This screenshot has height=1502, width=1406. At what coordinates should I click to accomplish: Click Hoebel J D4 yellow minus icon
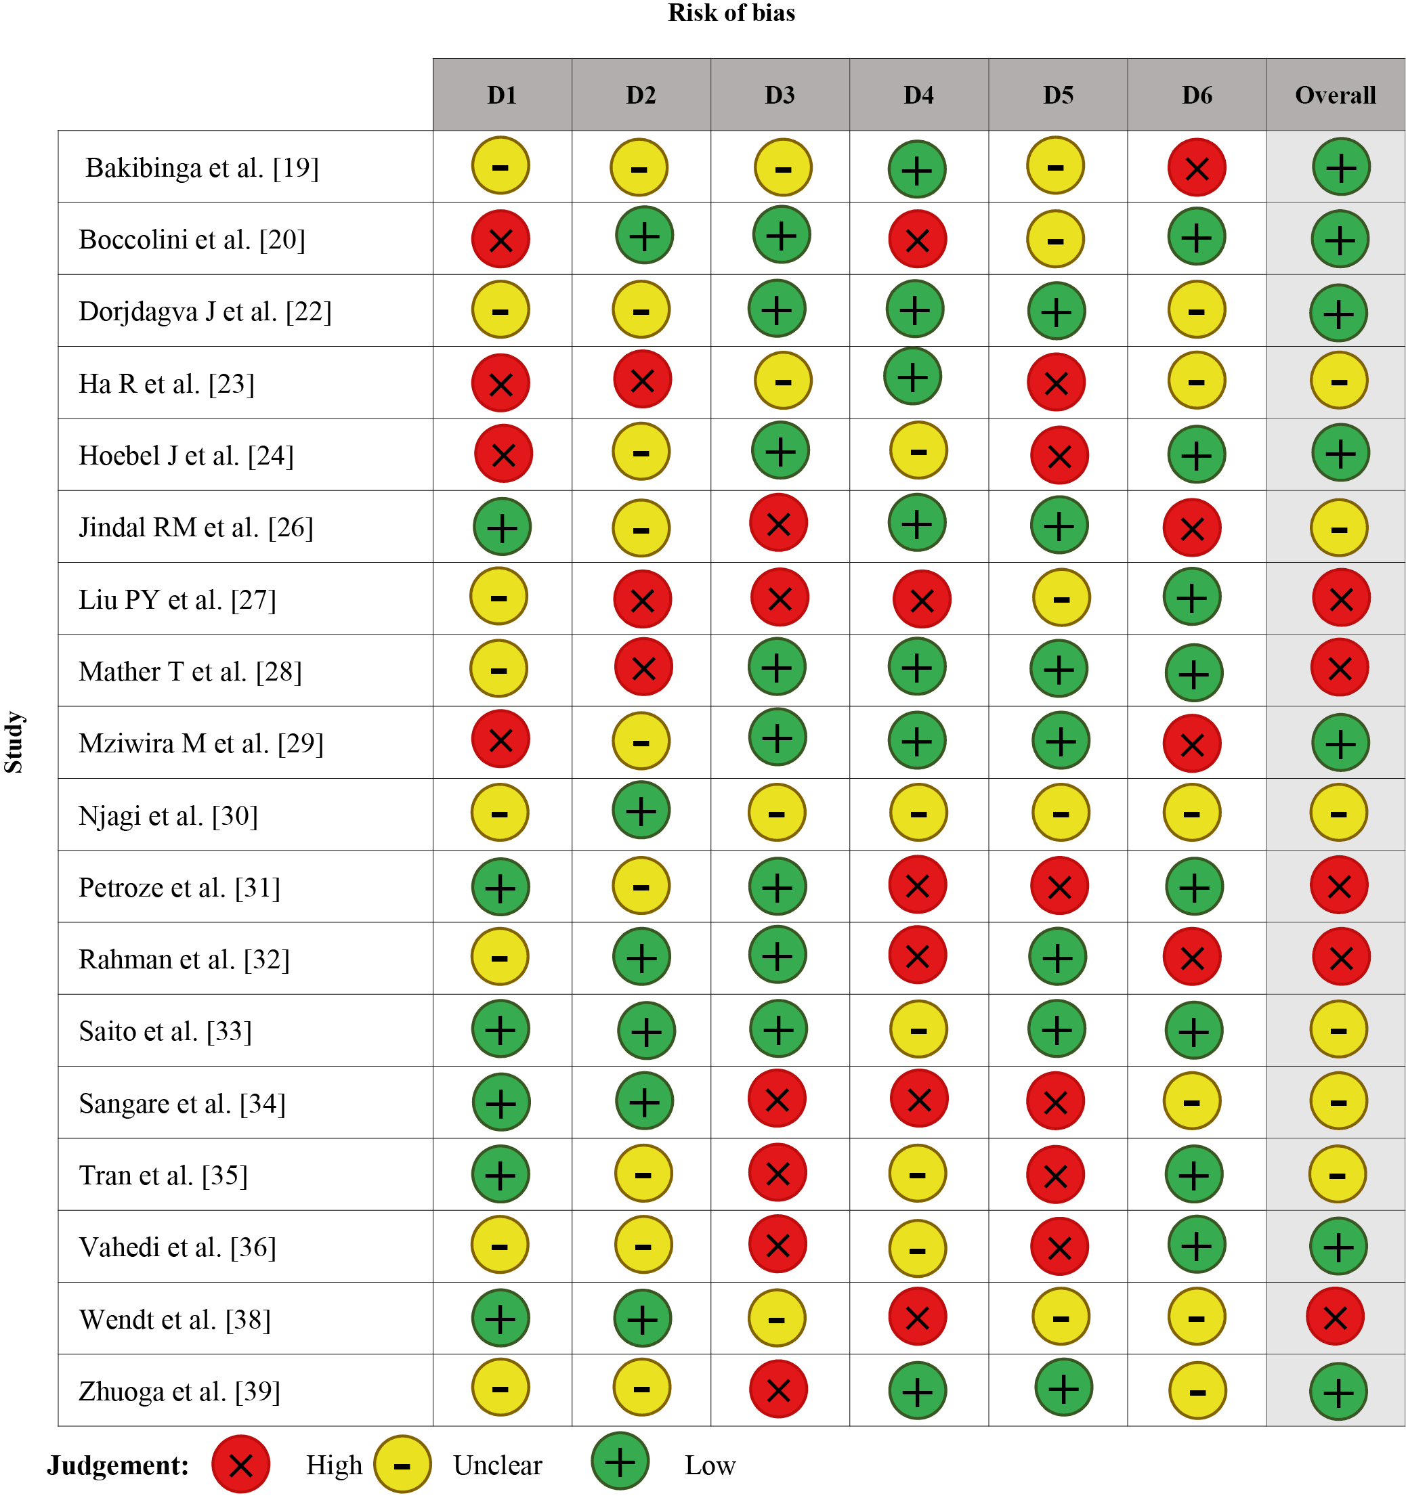click(918, 452)
